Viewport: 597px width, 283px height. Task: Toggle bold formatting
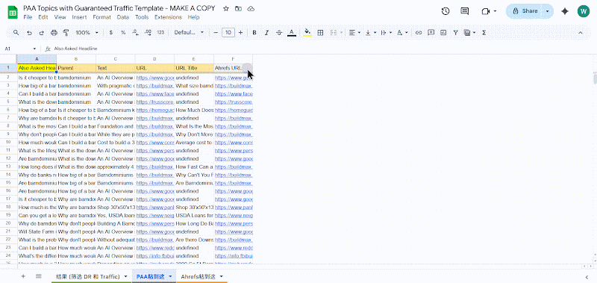[x=254, y=33]
